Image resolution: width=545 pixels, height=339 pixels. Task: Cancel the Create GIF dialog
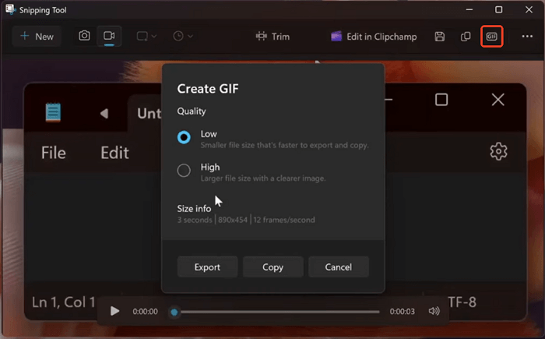(x=339, y=267)
